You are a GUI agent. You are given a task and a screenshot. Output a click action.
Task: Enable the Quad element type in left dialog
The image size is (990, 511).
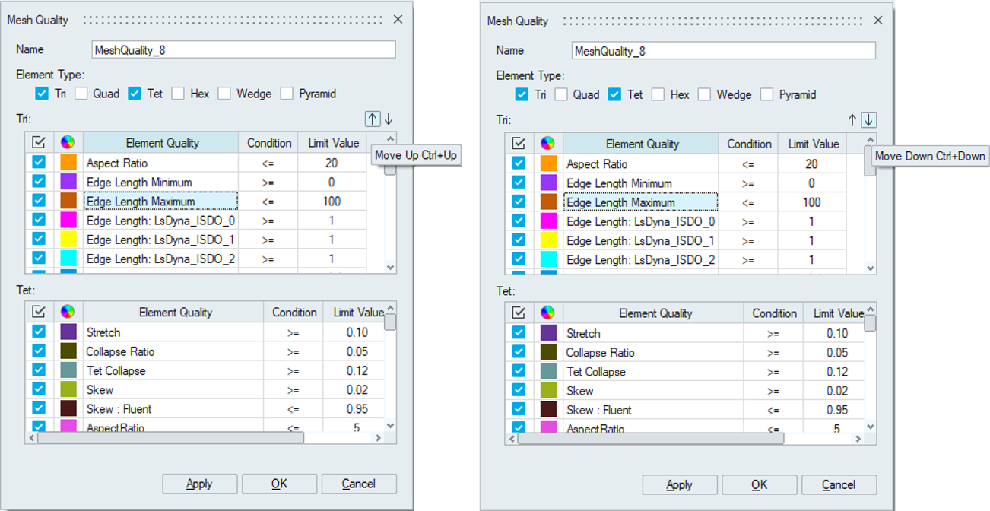pos(81,94)
